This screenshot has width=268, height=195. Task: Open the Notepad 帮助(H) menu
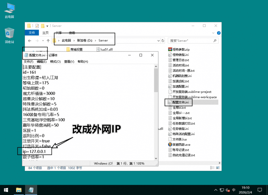[x=83, y=61]
